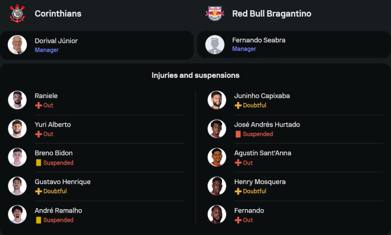Open the Corinthians team name link

coord(58,14)
